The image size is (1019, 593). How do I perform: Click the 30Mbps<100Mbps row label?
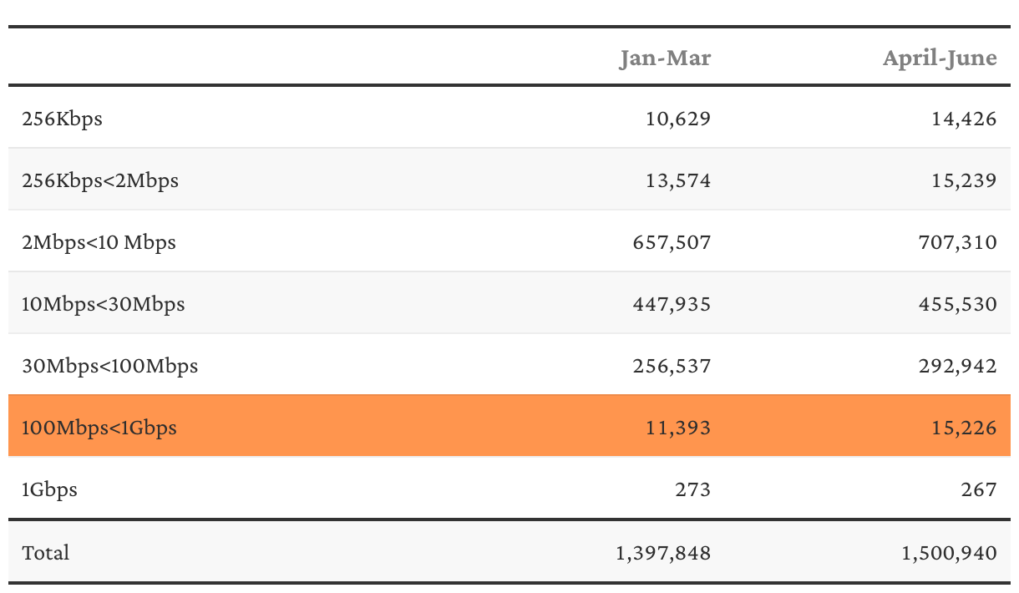click(110, 366)
